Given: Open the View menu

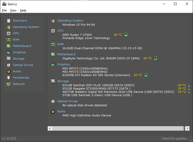Looking at the screenshot, I should coord(13,10).
